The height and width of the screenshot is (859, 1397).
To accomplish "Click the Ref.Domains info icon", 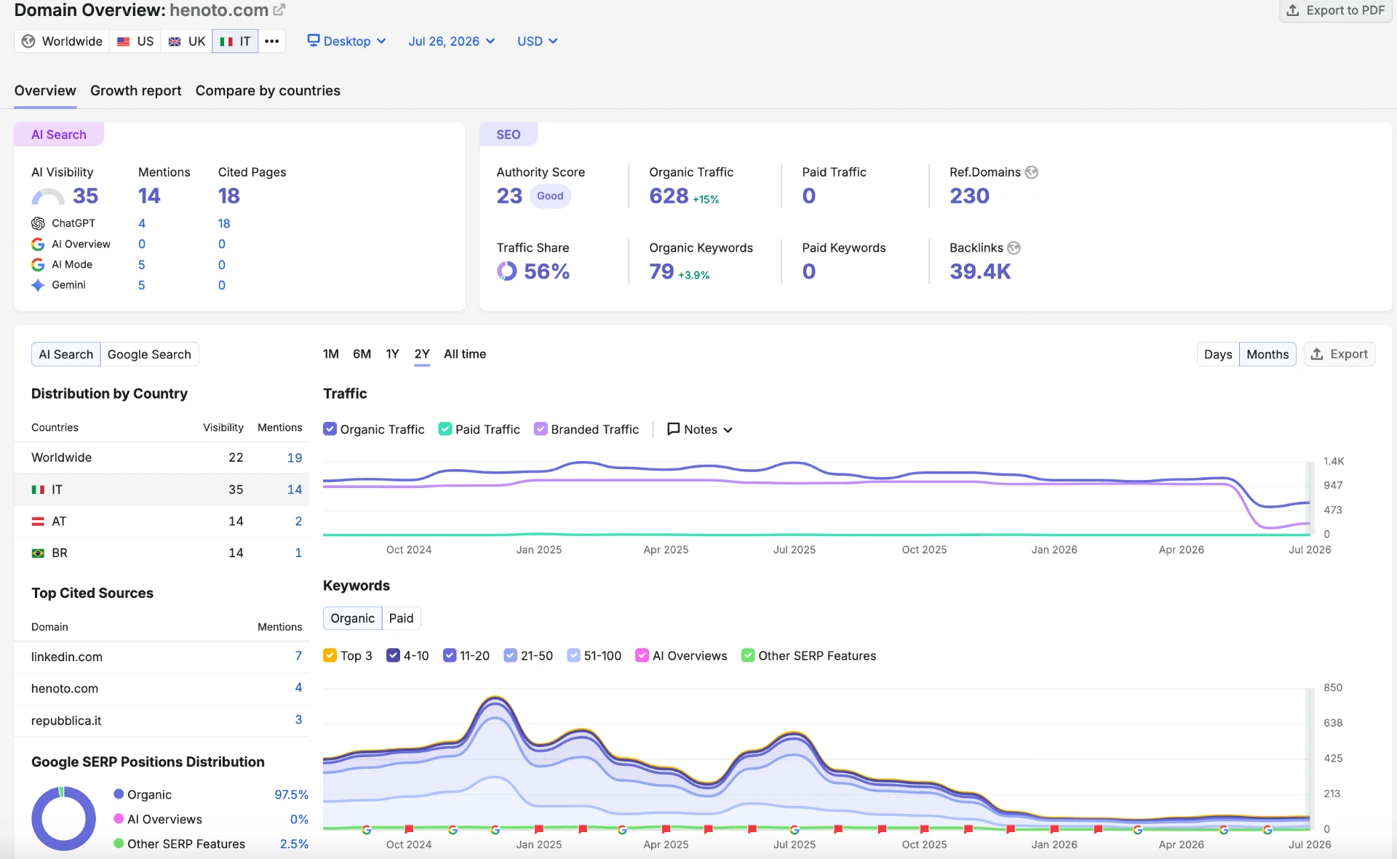I will (x=1032, y=172).
